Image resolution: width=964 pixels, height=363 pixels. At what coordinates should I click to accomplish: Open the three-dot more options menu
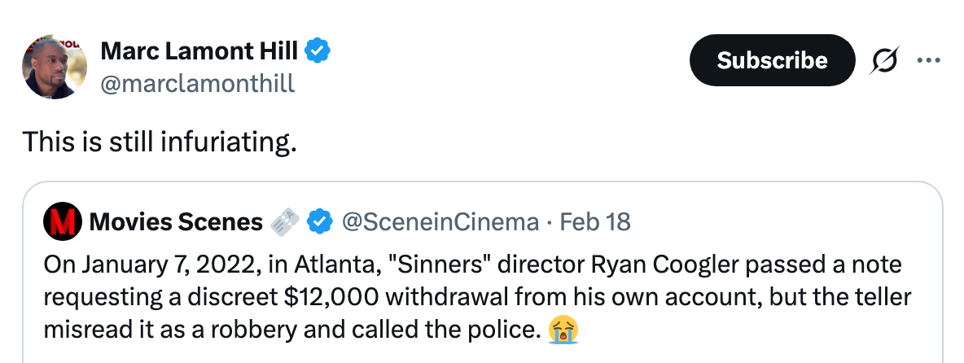(928, 61)
